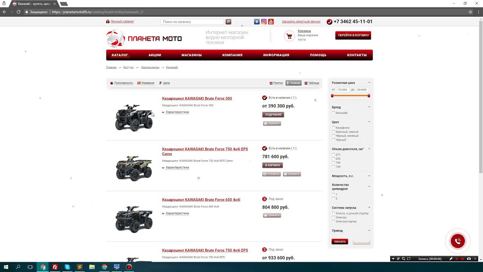Click the ПЕРЕЙТИ В КОРЗИНУ button
This screenshot has height=272, width=483.
[353, 35]
